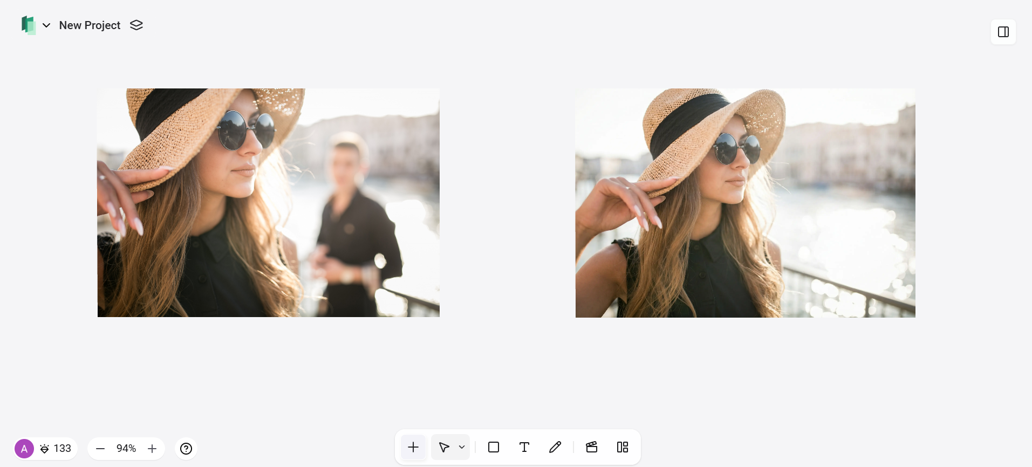The width and height of the screenshot is (1032, 467).
Task: Open the clapperboard video tool
Action: (591, 447)
